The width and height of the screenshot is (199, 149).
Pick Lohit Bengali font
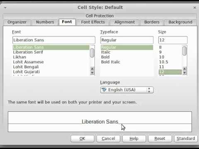pos(51,67)
